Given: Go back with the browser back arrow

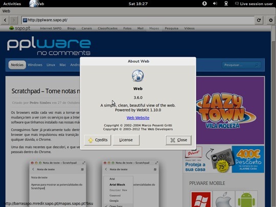Looking at the screenshot, I should [x=5, y=20].
